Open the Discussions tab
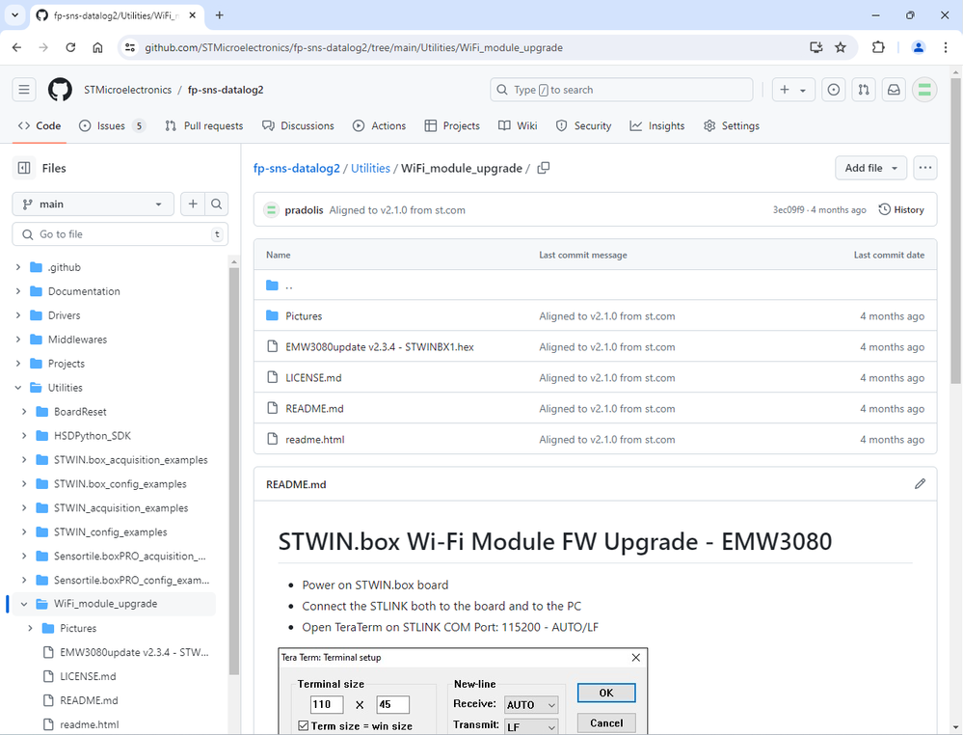 click(x=298, y=126)
